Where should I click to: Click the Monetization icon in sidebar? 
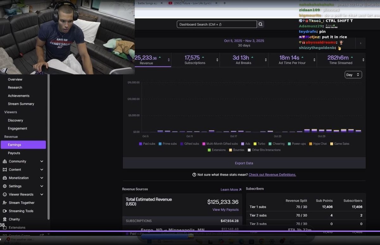[x=5, y=178]
